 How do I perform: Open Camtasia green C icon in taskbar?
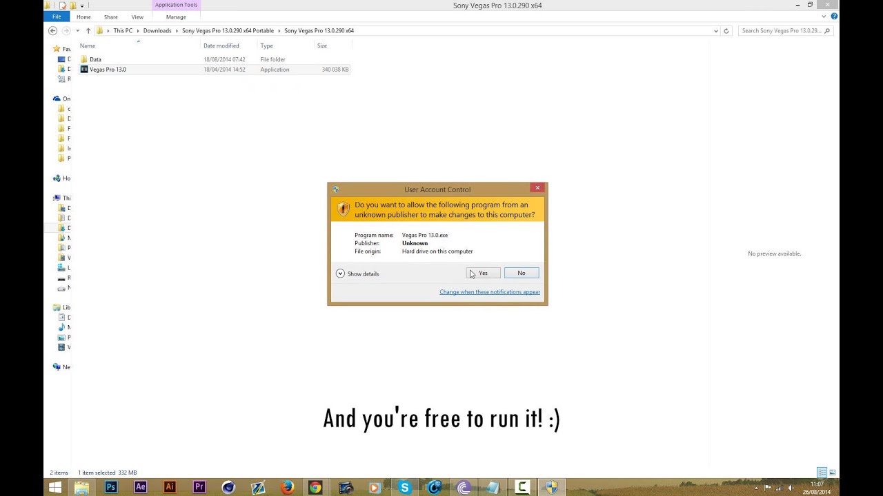522,488
